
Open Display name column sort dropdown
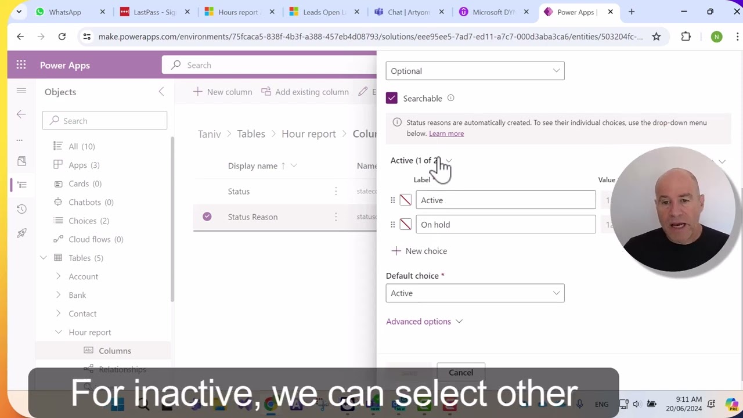pyautogui.click(x=294, y=165)
